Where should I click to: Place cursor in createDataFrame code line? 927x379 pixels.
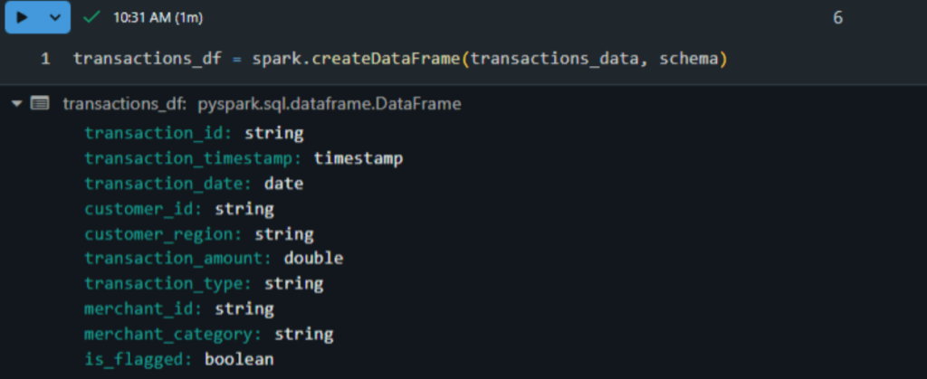399,59
